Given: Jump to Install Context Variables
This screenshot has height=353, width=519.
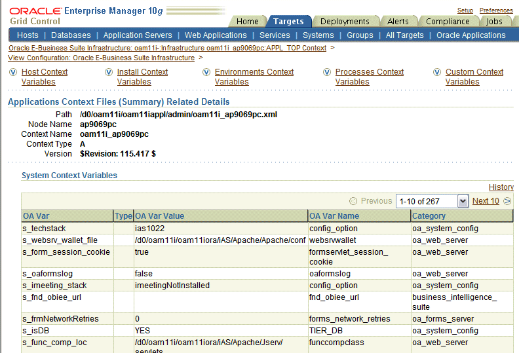Looking at the screenshot, I should [x=142, y=77].
